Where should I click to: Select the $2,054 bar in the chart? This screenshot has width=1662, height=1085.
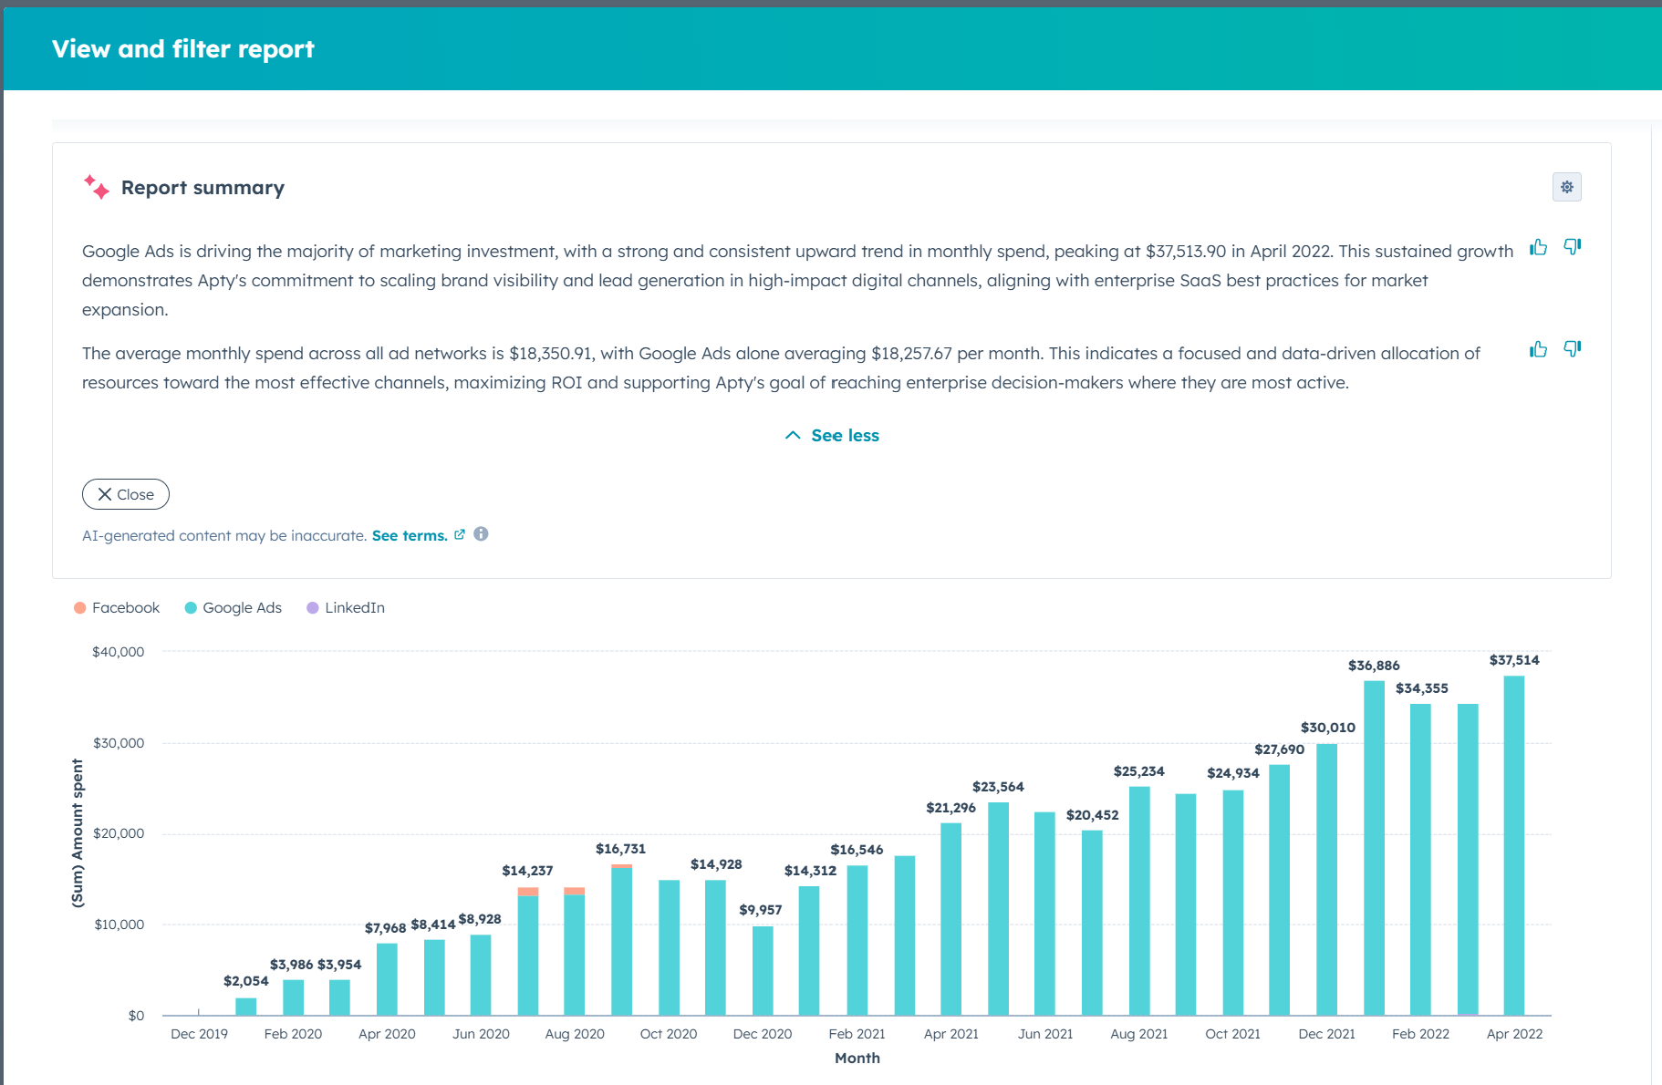[245, 1007]
